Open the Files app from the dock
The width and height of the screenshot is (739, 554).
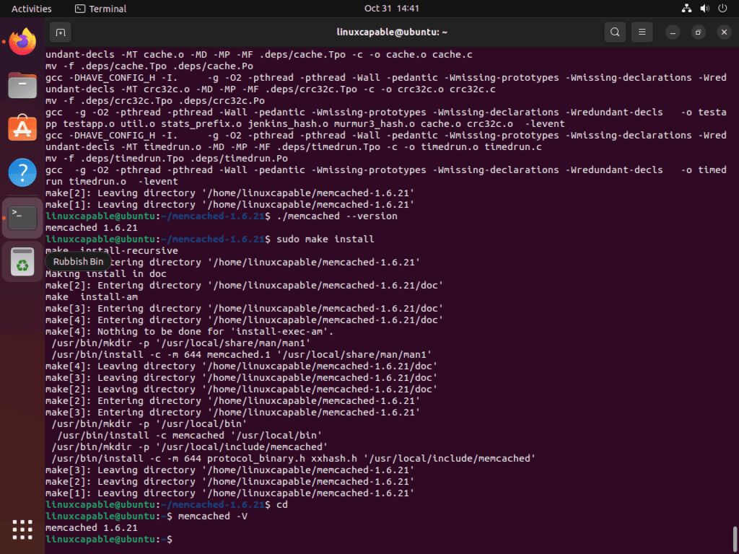pyautogui.click(x=22, y=85)
